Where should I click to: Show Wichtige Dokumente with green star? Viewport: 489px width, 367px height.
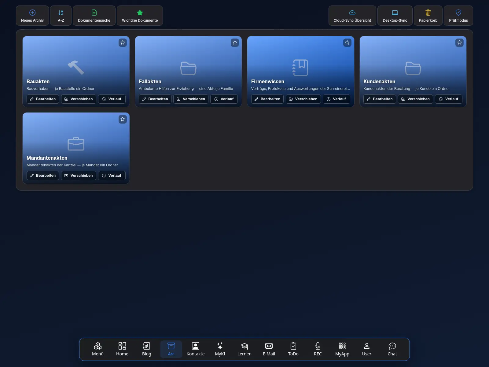coord(140,16)
